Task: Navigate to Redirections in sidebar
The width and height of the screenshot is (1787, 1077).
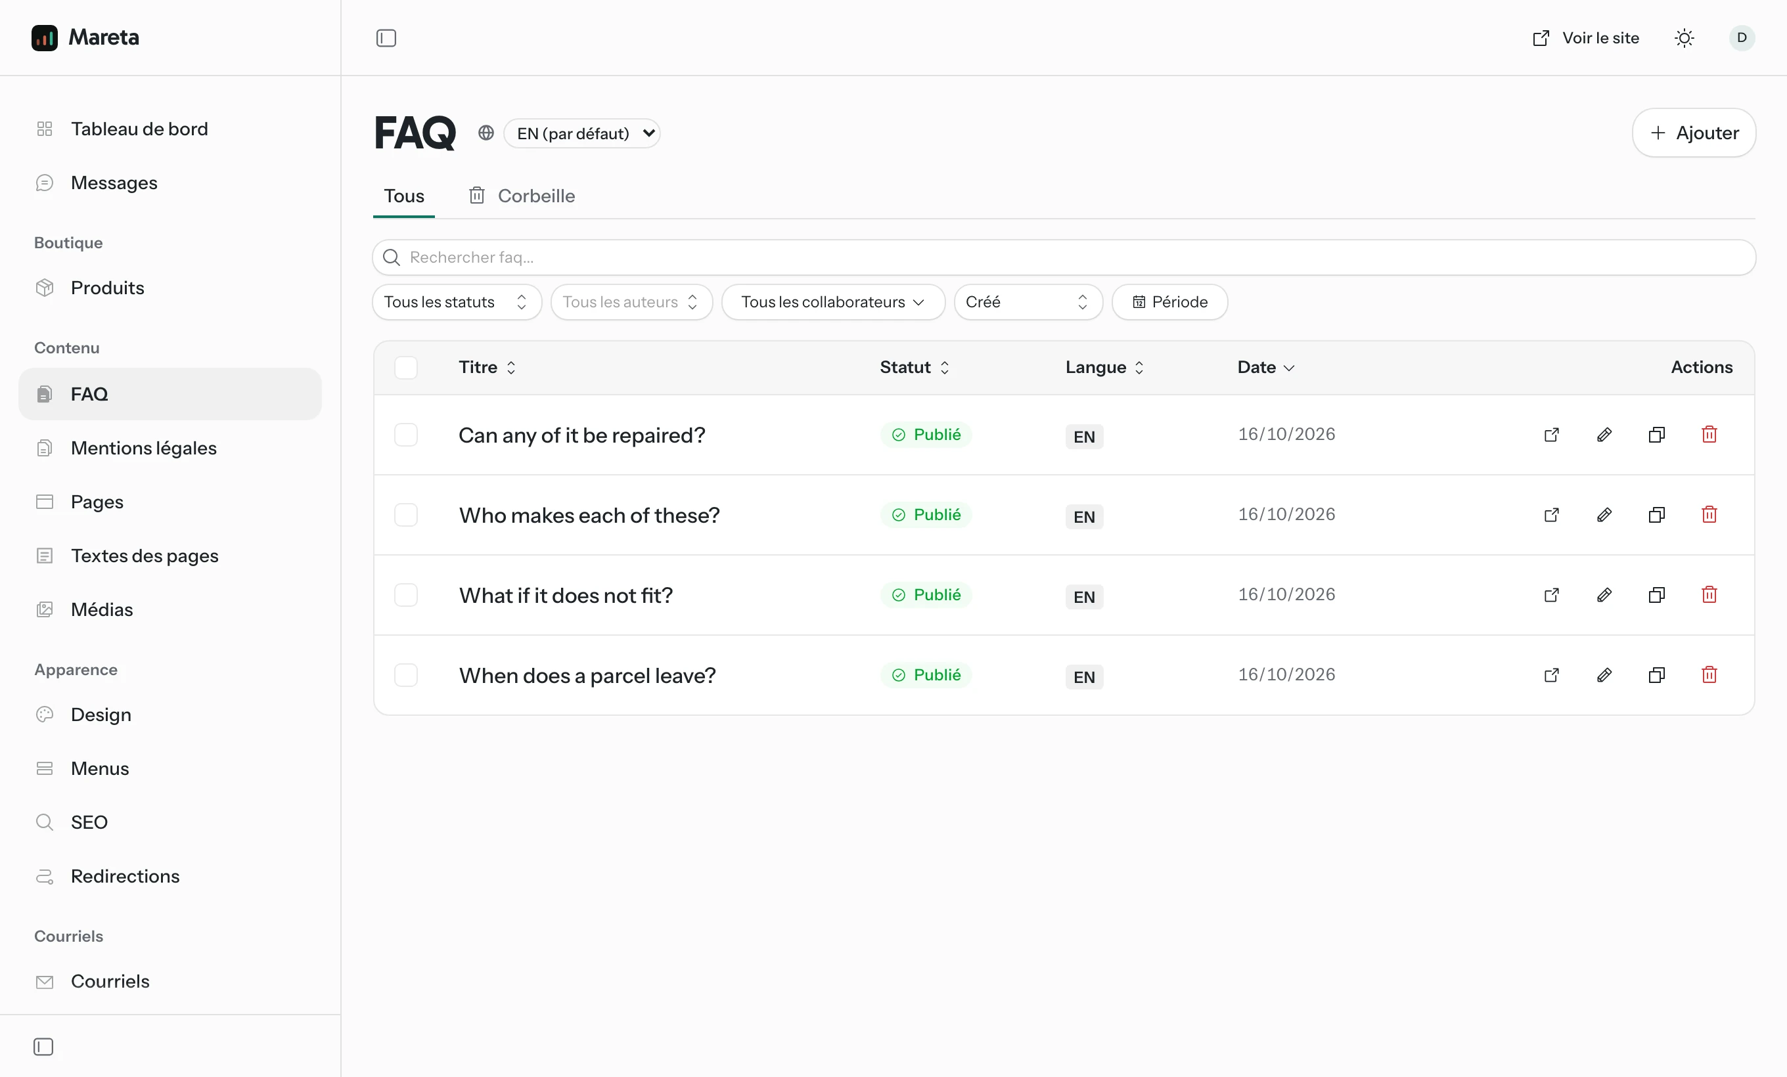Action: pyautogui.click(x=170, y=876)
